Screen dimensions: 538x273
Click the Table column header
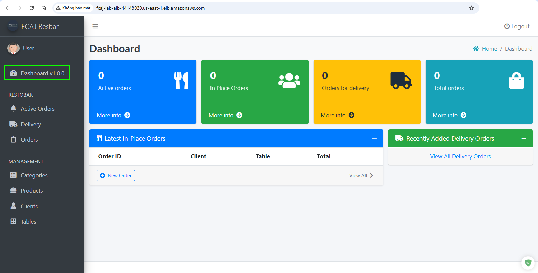pyautogui.click(x=263, y=156)
